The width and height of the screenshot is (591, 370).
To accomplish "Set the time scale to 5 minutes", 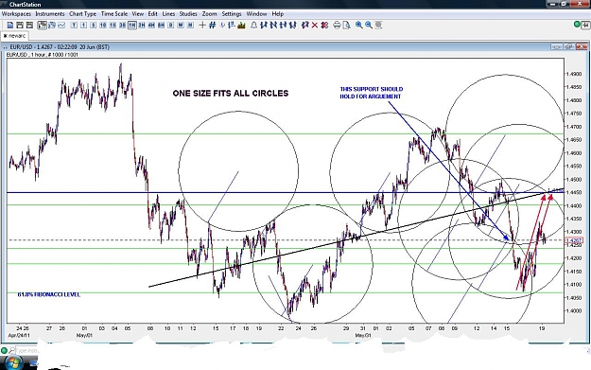I will pos(93,26).
